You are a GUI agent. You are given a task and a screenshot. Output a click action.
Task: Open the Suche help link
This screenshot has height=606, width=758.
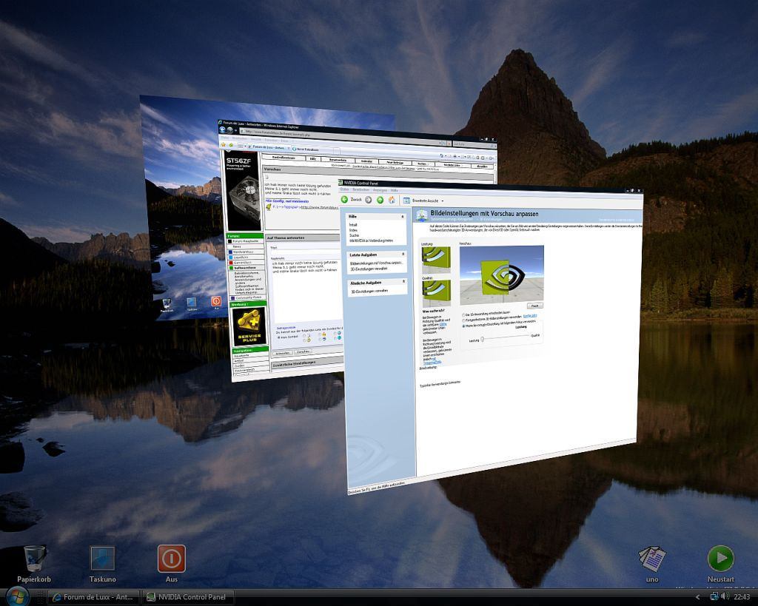(354, 235)
